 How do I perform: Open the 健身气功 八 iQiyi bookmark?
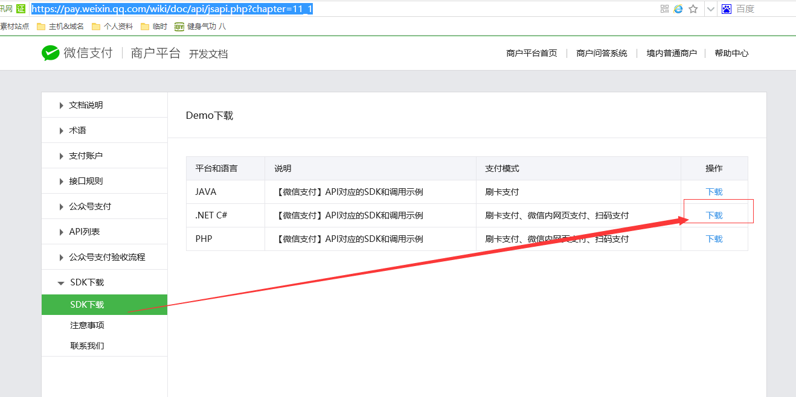[x=201, y=27]
